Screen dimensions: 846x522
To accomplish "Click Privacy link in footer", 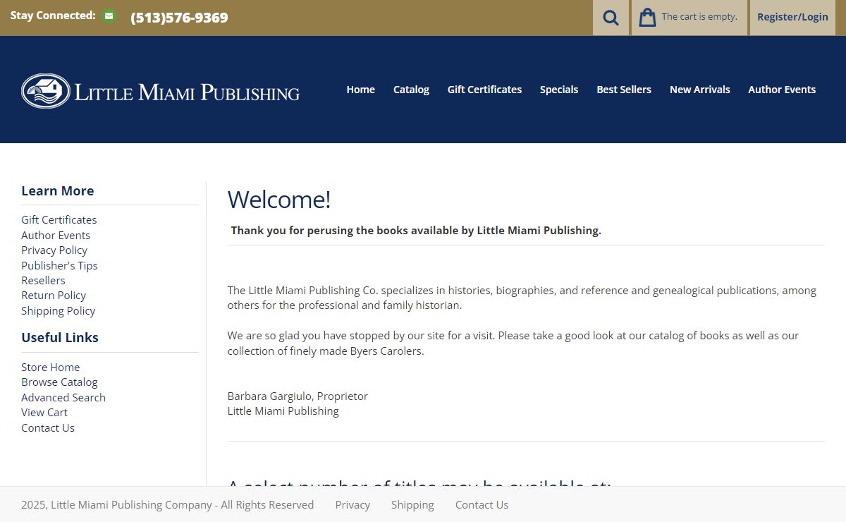I will click(x=352, y=505).
